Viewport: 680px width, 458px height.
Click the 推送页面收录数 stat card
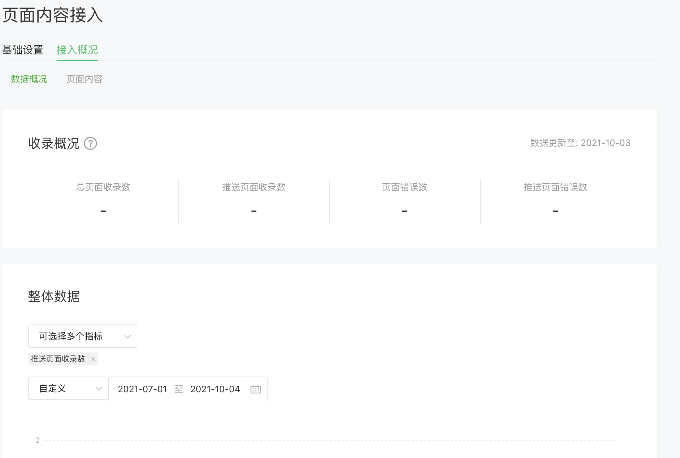click(x=254, y=199)
